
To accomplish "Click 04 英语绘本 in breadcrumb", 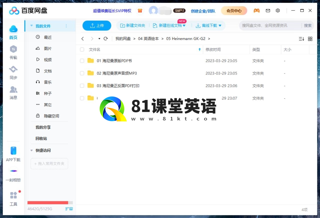I will coord(148,39).
